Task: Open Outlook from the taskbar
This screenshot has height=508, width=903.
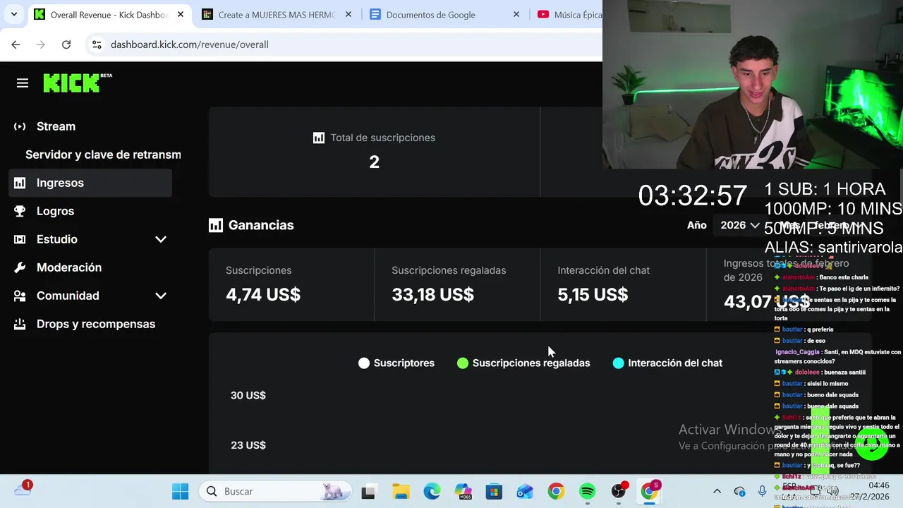Action: [x=525, y=491]
